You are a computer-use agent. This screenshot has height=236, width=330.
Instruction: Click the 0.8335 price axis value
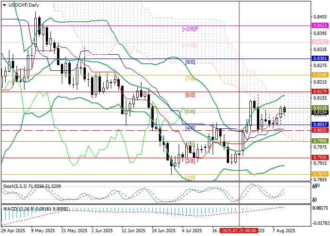point(320,49)
